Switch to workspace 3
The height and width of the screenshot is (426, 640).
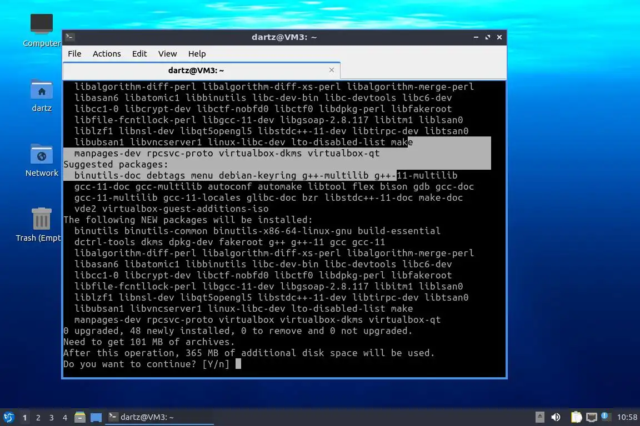tap(52, 418)
